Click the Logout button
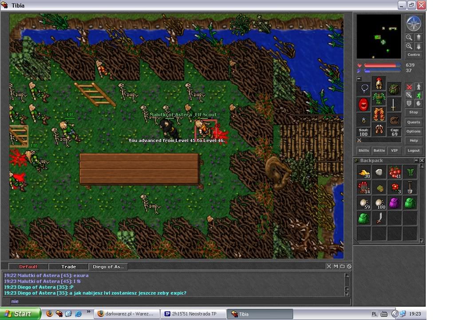 [414, 150]
